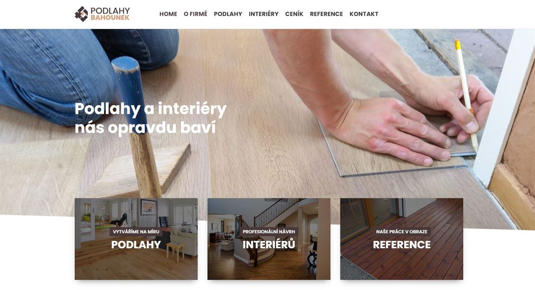This screenshot has height=290, width=535.
Task: Click the large PODLAHY heading in card
Action: tap(136, 245)
